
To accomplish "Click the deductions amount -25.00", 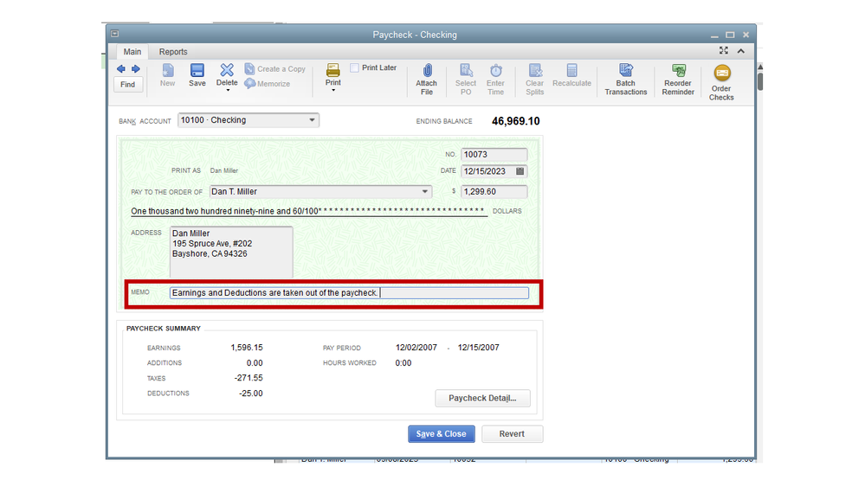I will 250,393.
